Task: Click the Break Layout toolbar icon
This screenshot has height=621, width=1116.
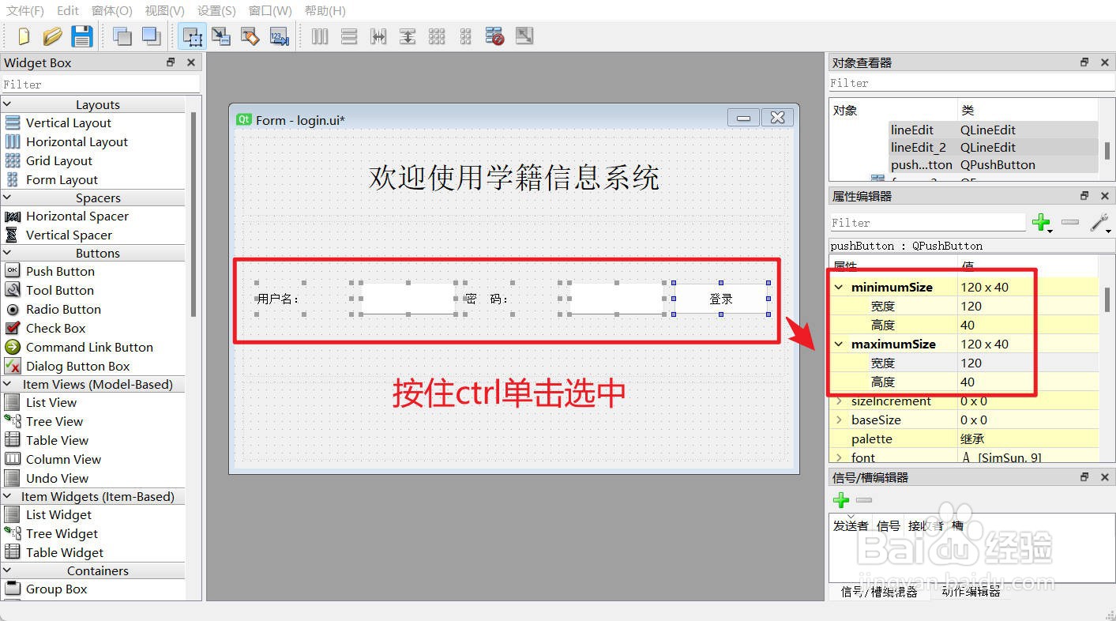Action: click(495, 36)
